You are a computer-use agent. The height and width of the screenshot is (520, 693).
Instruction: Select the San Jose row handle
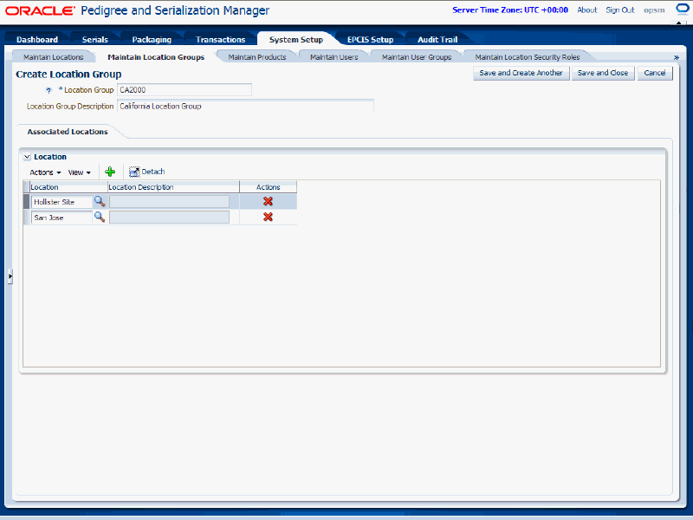coord(27,218)
